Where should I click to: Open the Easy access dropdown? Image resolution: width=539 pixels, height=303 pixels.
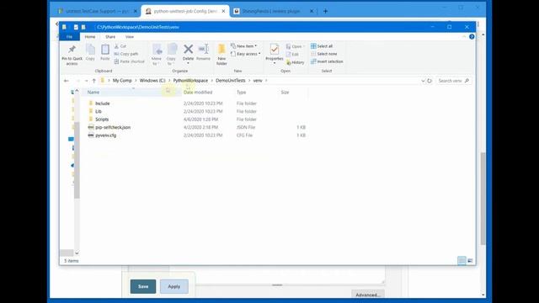point(245,54)
